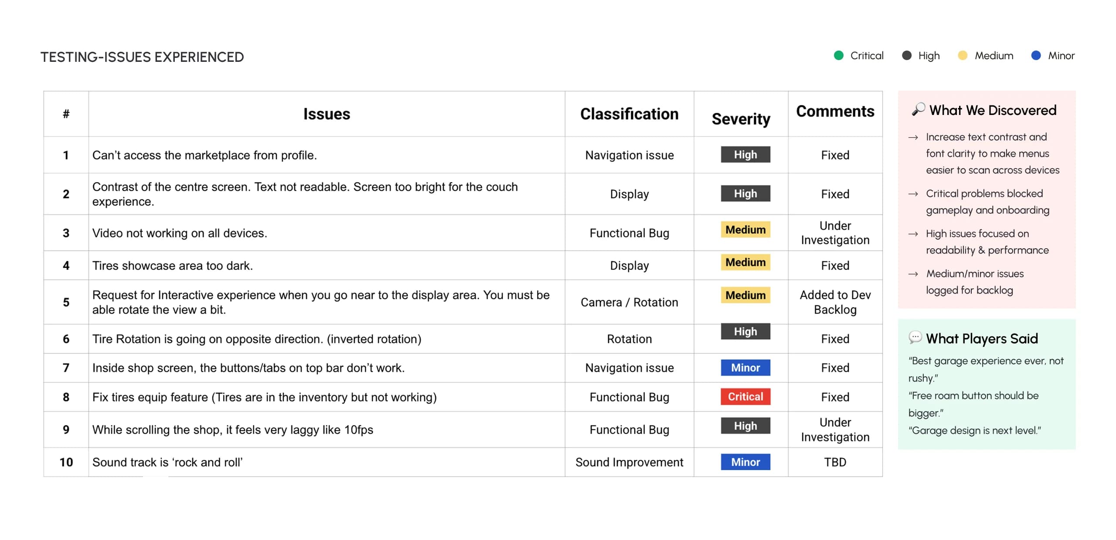The height and width of the screenshot is (540, 1116).
Task: Click the 'Contrast of the centre screen' issue text
Action: pos(305,194)
